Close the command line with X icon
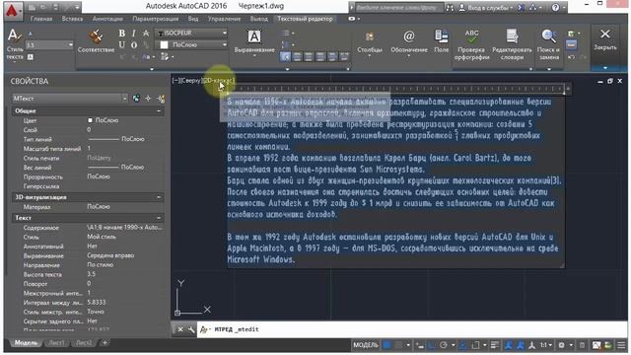The width and height of the screenshot is (631, 355). pos(180,329)
